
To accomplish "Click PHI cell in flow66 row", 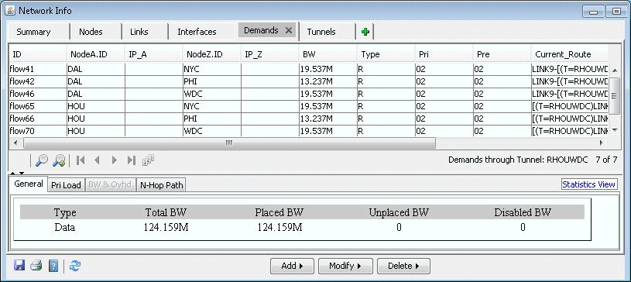I will click(x=211, y=119).
